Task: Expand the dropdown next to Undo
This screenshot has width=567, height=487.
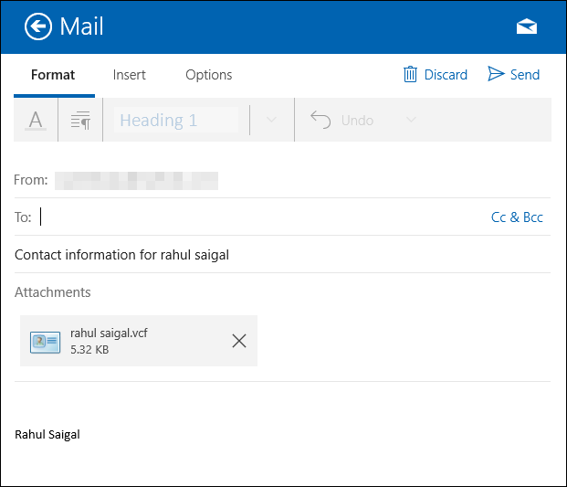Action: click(x=411, y=120)
